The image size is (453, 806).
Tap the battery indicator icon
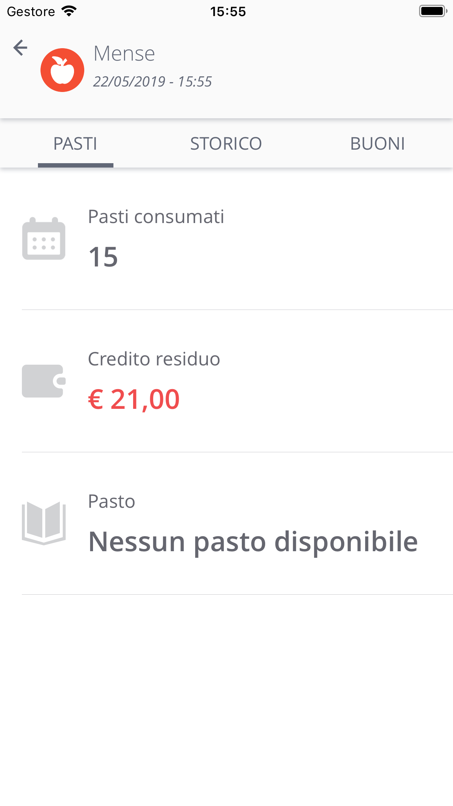tap(433, 11)
